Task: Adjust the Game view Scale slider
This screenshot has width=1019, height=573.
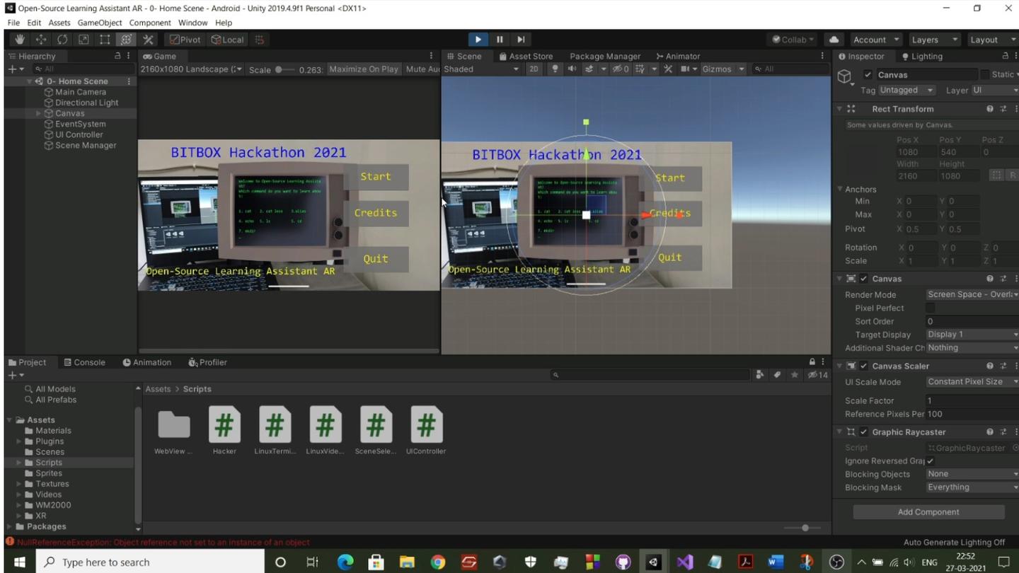Action: point(285,69)
